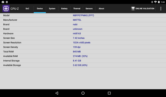The image size is (166, 97).
Task: Tap the Android Back navigation button
Action: pyautogui.click(x=57, y=93)
